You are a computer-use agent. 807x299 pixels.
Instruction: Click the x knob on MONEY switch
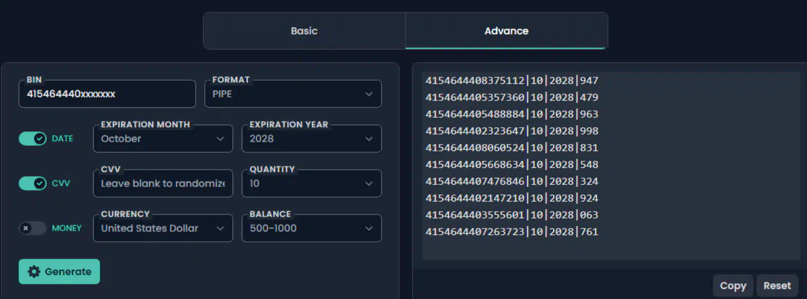[x=26, y=228]
